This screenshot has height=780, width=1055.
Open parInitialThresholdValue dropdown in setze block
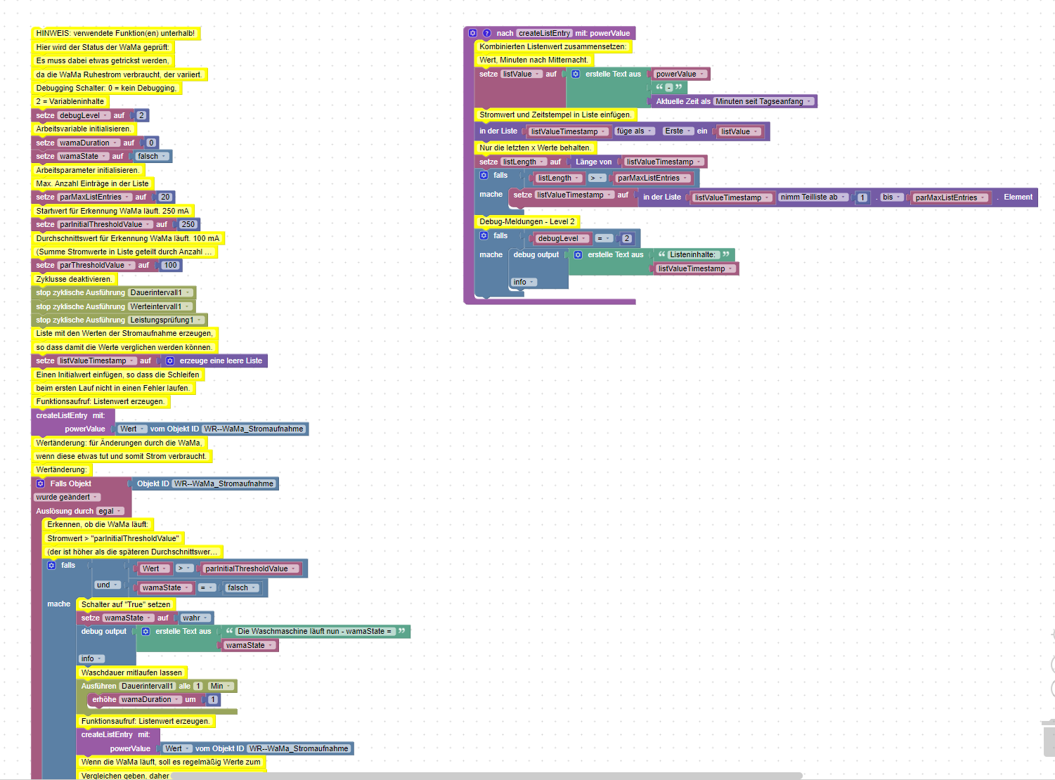tap(105, 225)
